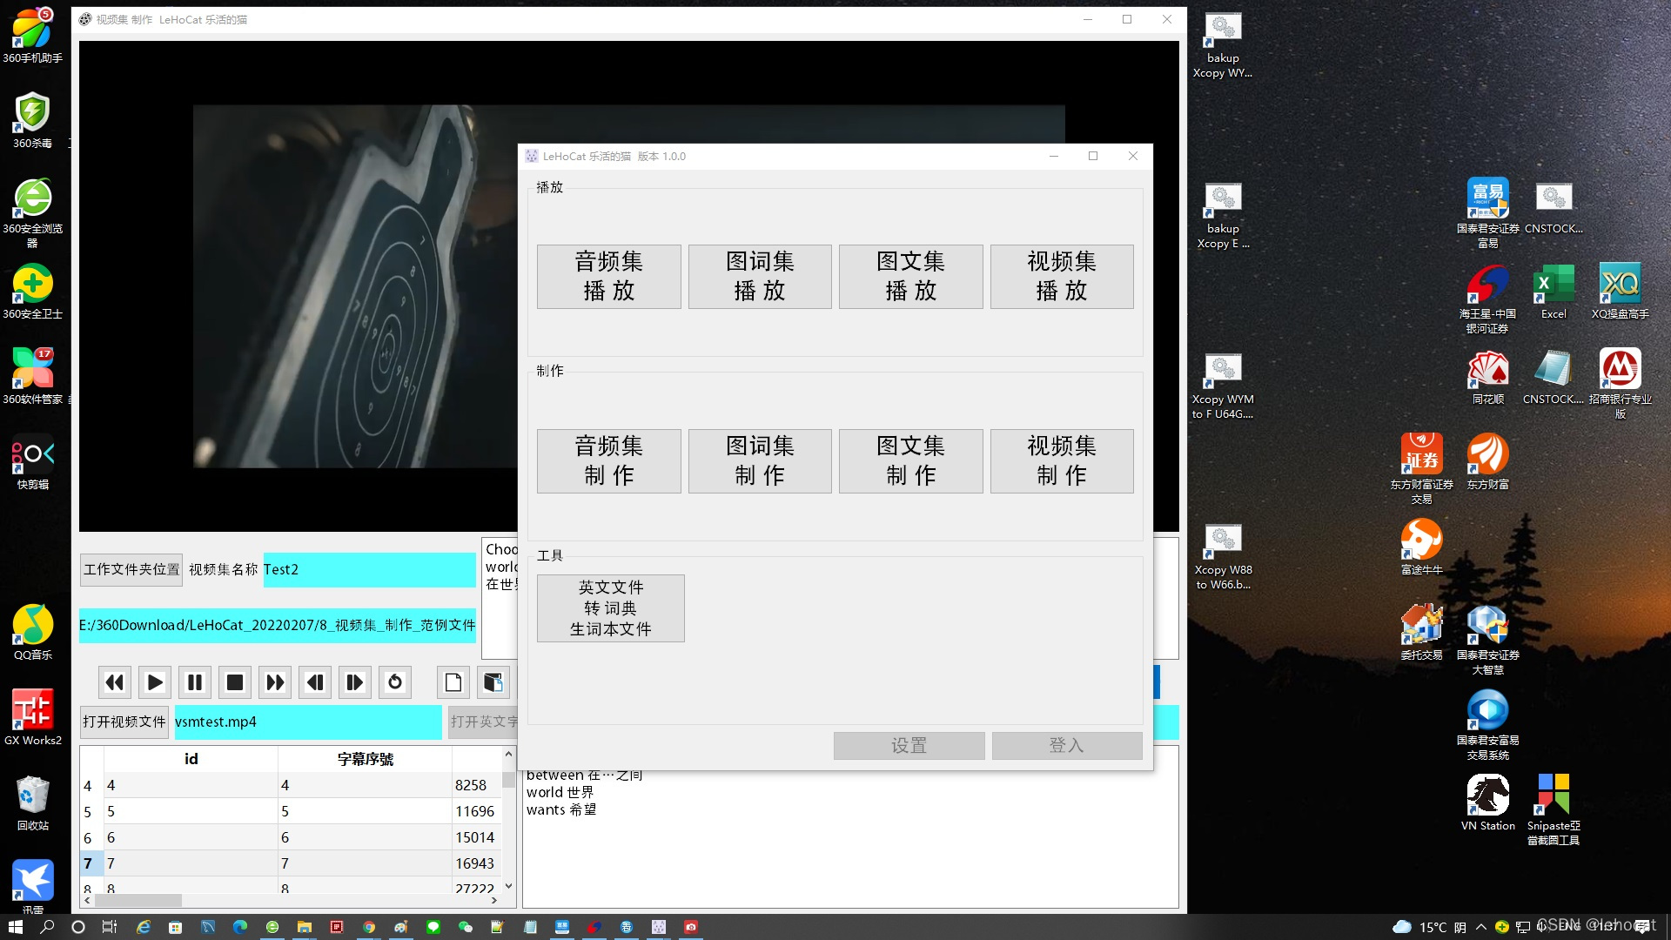Screen dimensions: 1671x940
Task: Click the rewind double-arrow icon
Action: 114,682
